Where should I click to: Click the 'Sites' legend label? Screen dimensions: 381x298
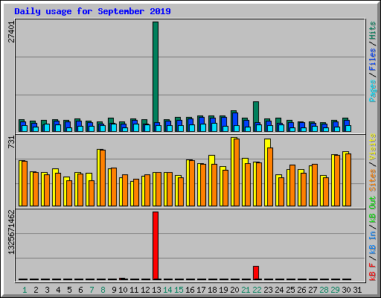coord(372,180)
